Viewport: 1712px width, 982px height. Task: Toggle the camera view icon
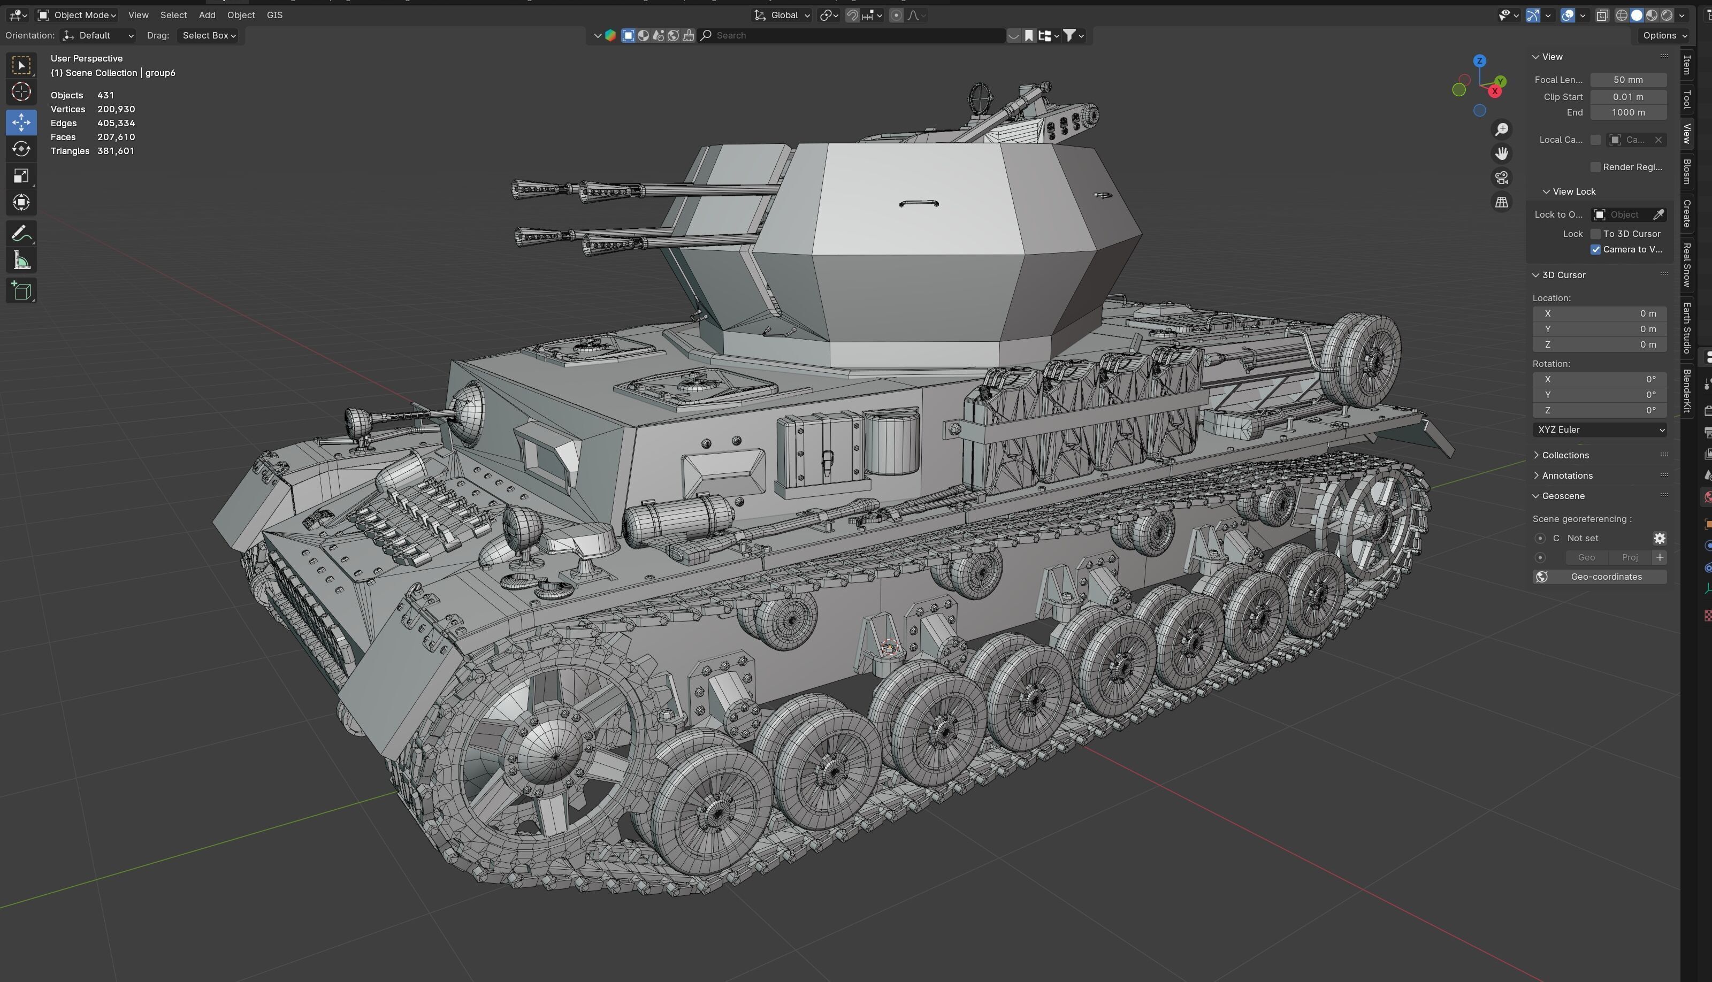[x=1502, y=178]
